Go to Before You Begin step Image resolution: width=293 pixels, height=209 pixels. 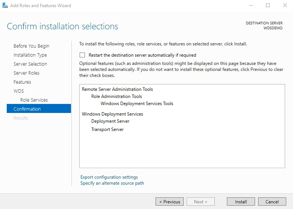pos(31,46)
